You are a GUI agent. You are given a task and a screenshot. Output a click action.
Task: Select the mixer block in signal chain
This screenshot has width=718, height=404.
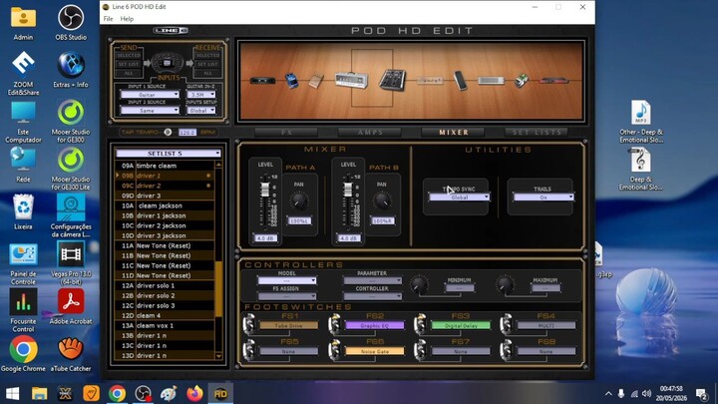click(392, 80)
